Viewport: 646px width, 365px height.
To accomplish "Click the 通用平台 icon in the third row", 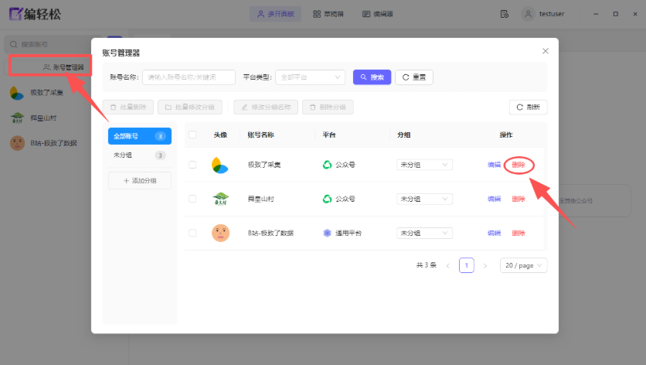I will (327, 233).
